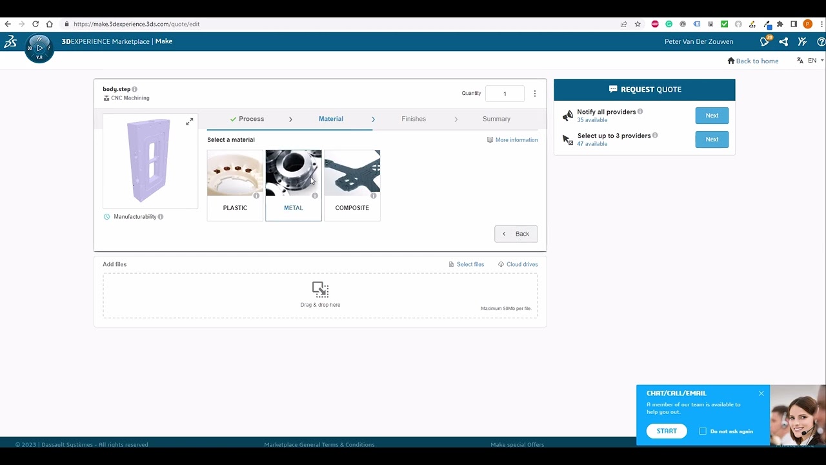The image size is (826, 465).
Task: Click the Back button
Action: (516, 234)
